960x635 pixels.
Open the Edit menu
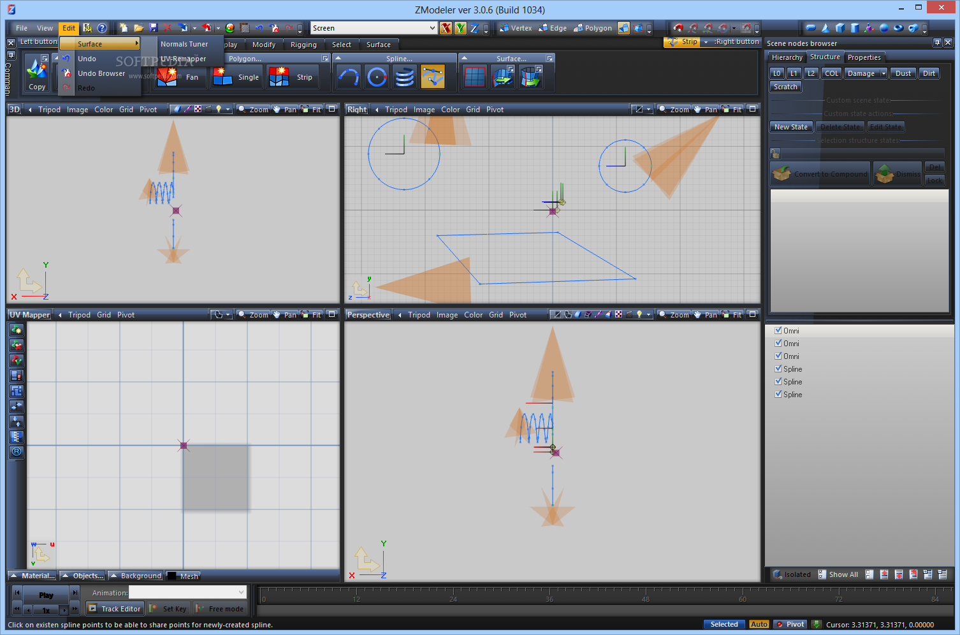click(69, 28)
